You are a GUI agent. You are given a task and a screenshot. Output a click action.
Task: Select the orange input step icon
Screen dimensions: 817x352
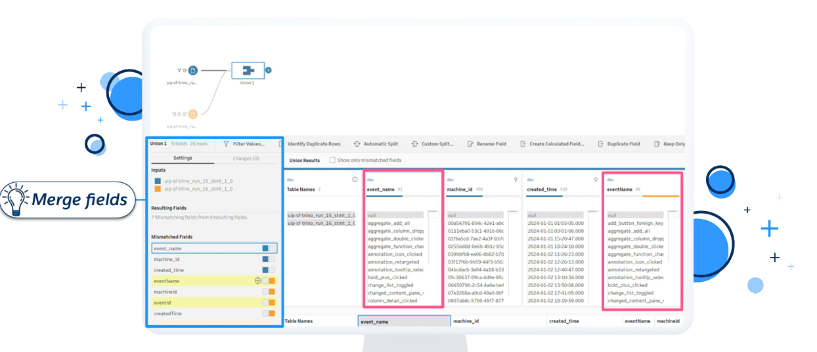[192, 114]
